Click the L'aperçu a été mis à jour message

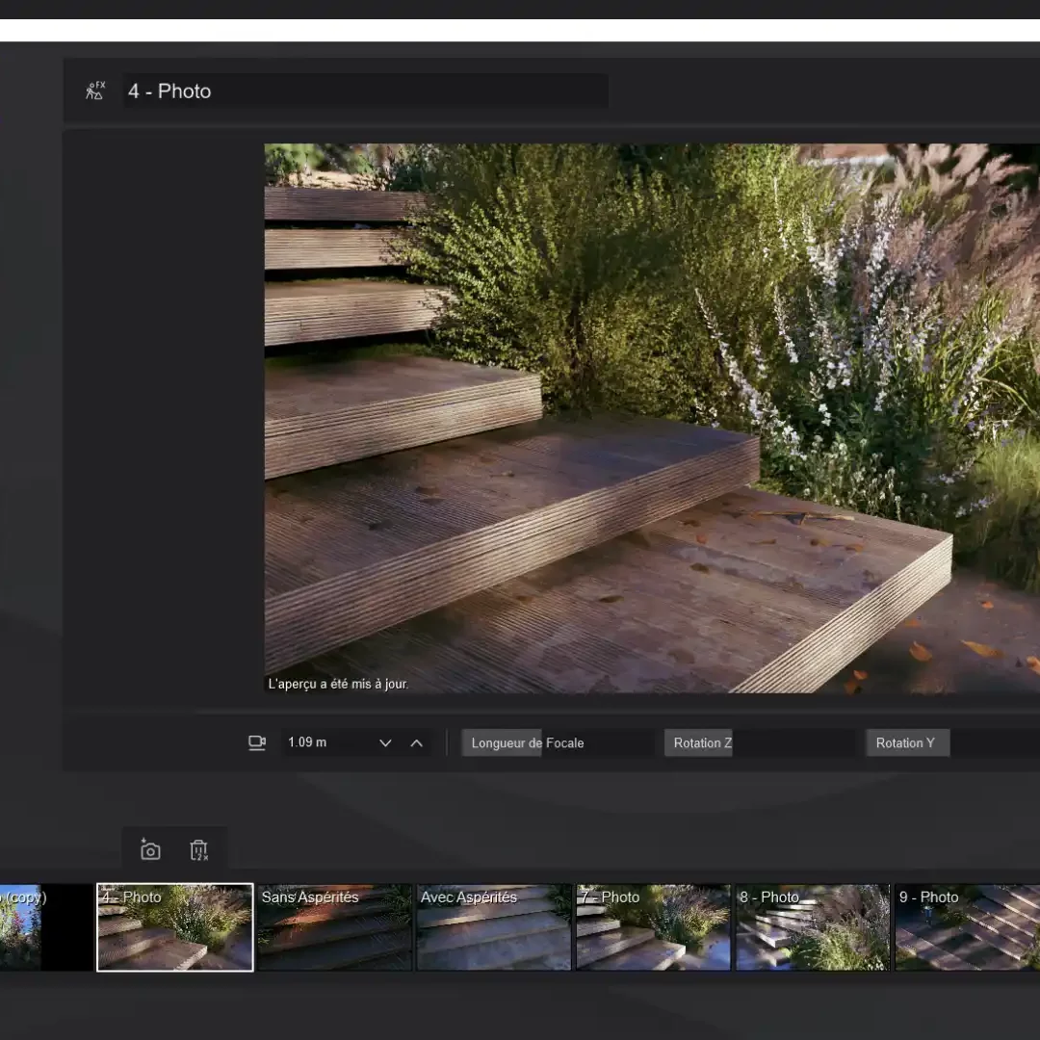click(x=338, y=684)
